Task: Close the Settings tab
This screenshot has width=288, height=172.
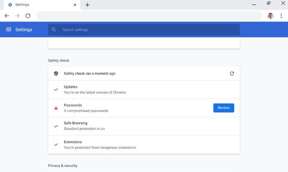Action: click(x=75, y=5)
